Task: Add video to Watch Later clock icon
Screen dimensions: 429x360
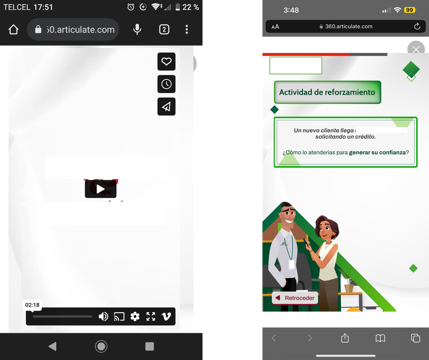Action: click(x=166, y=84)
